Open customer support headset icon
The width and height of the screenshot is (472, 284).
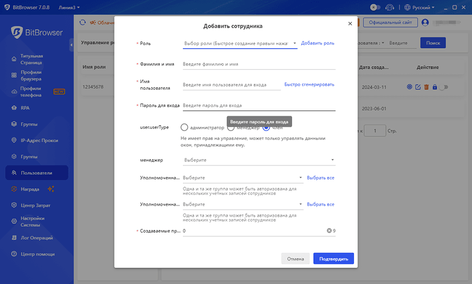tap(390, 8)
